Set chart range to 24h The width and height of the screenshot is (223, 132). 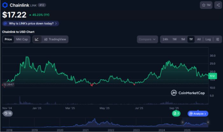pos(165,39)
